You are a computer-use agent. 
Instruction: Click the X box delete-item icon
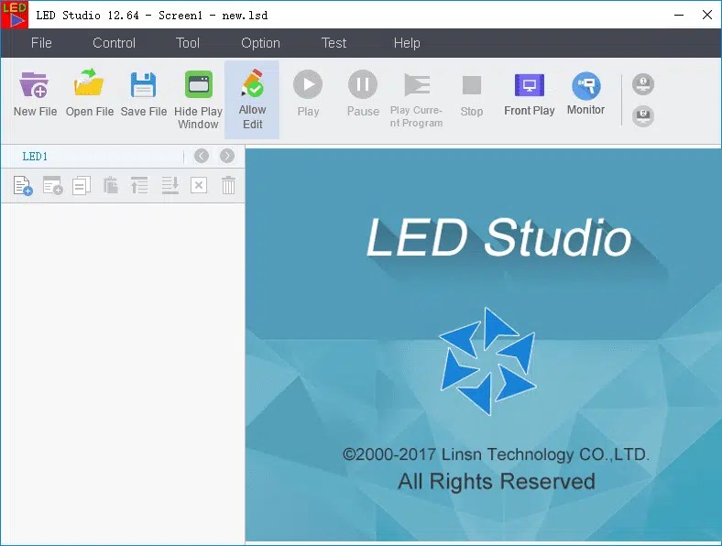coord(199,186)
